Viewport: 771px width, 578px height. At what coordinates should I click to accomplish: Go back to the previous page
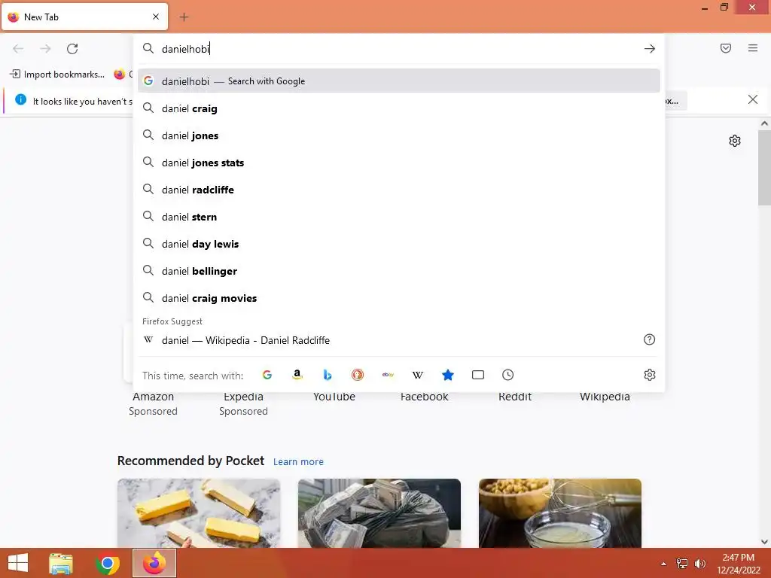18,49
